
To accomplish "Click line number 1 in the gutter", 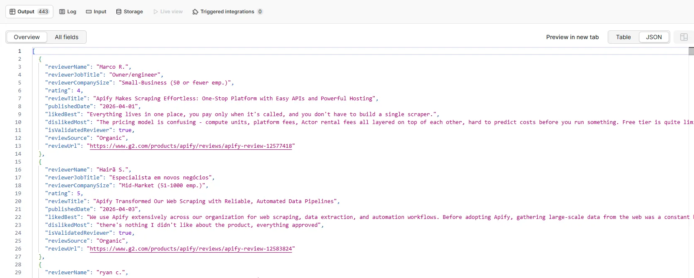I will (19, 51).
